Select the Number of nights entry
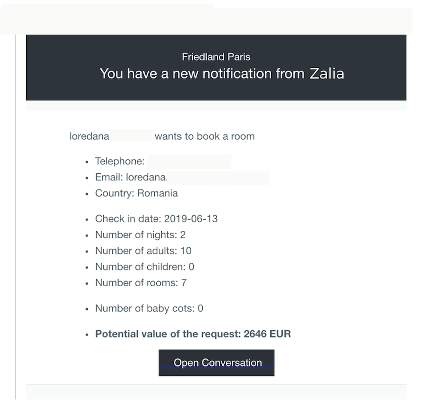The image size is (424, 403). [140, 235]
